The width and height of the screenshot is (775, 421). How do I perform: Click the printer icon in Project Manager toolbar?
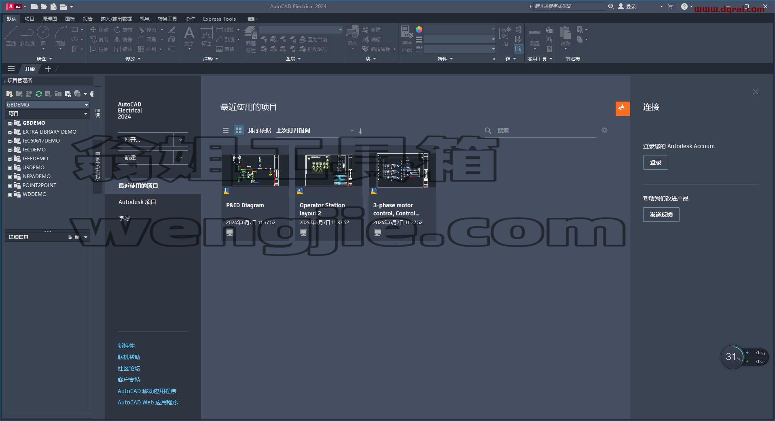[77, 94]
